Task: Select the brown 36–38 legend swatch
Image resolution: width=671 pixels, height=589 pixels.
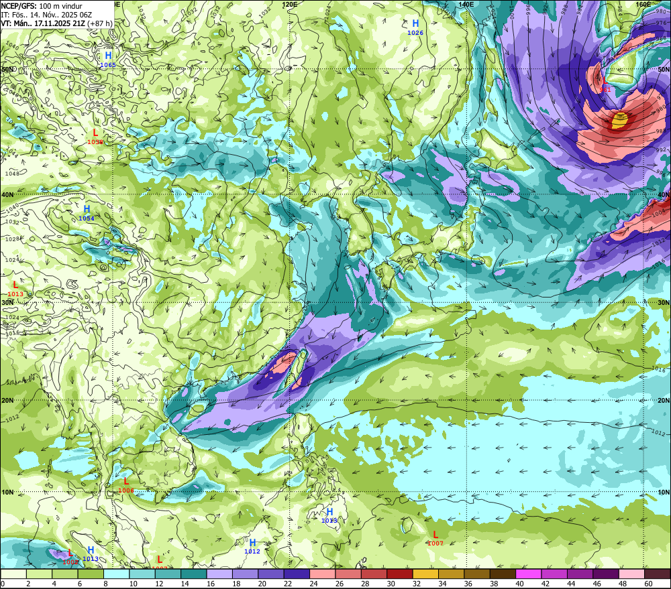Action: (477, 574)
